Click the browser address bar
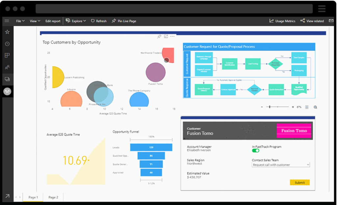The width and height of the screenshot is (337, 205). click(174, 9)
